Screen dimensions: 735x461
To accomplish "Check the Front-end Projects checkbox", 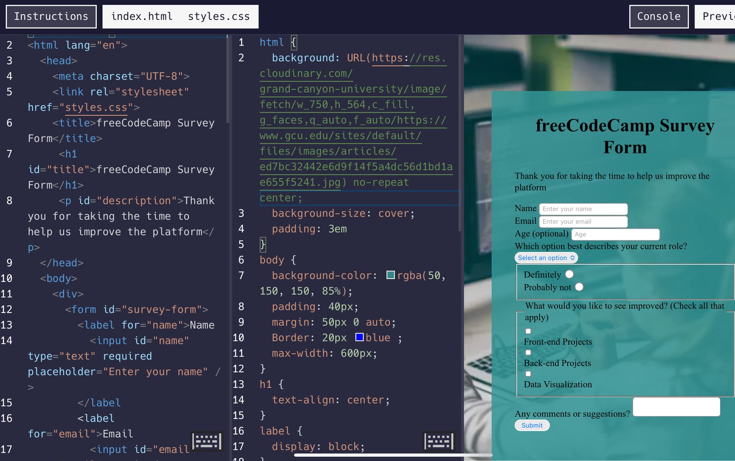I will pyautogui.click(x=528, y=331).
